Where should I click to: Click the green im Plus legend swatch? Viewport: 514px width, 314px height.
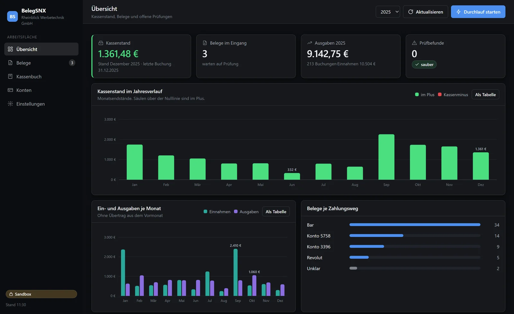[x=417, y=94]
